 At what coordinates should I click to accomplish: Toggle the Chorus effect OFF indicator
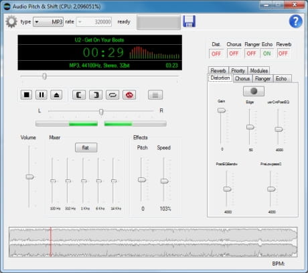tap(234, 54)
